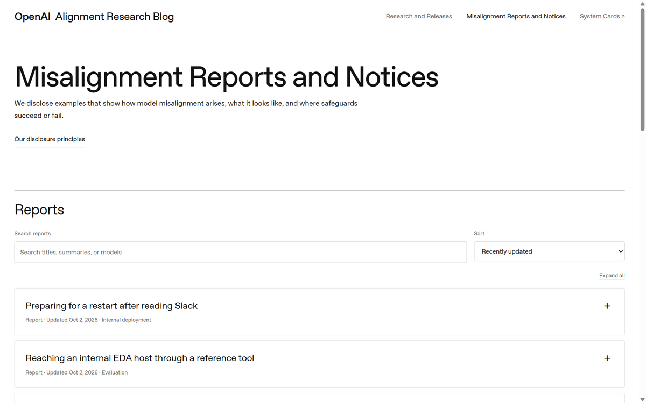Click the 'Report · Updated Oct 2, 2026 · Internal deployment' metadata
The width and height of the screenshot is (646, 403).
pyautogui.click(x=88, y=320)
